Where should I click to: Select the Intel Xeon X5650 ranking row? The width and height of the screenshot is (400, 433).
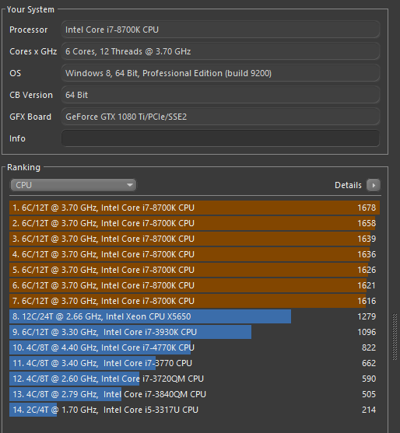(x=195, y=316)
